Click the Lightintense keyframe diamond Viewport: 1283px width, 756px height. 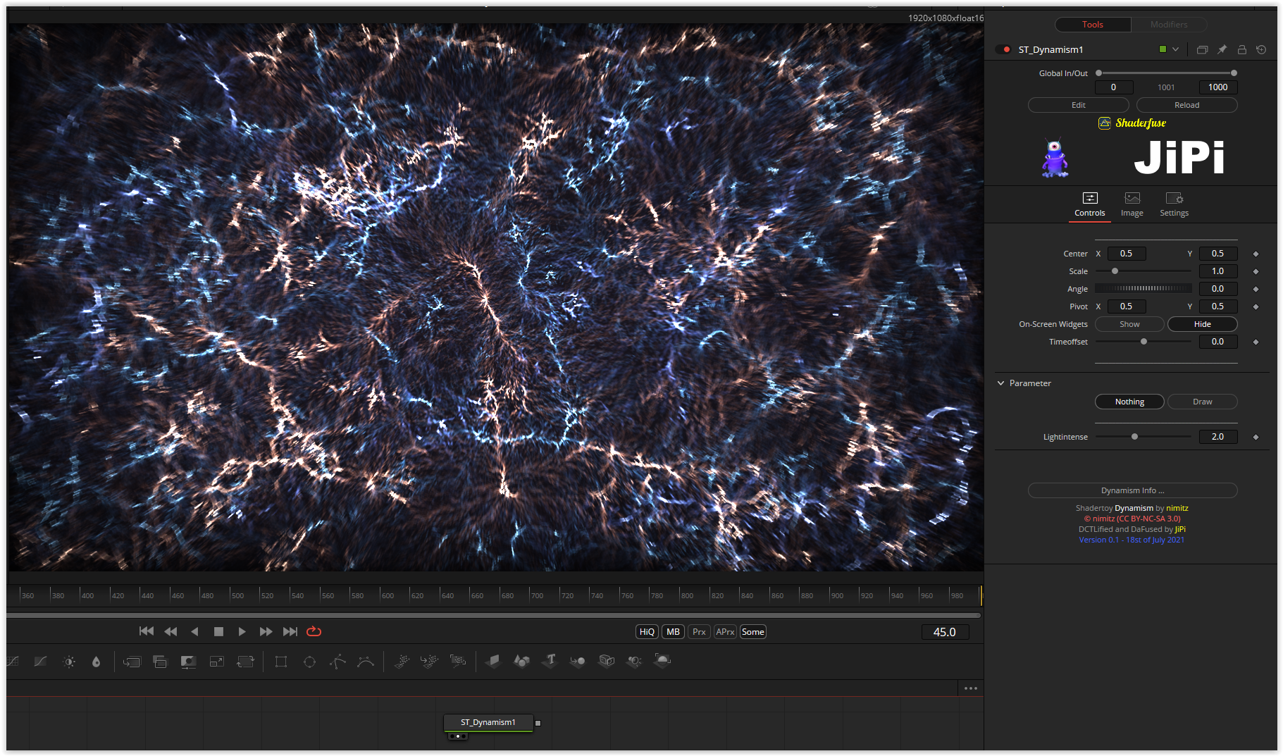[1256, 437]
